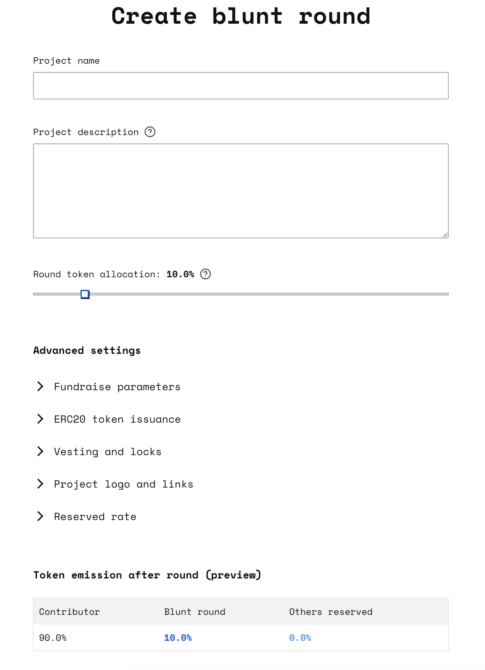Click the Advanced settings heading

[87, 351]
